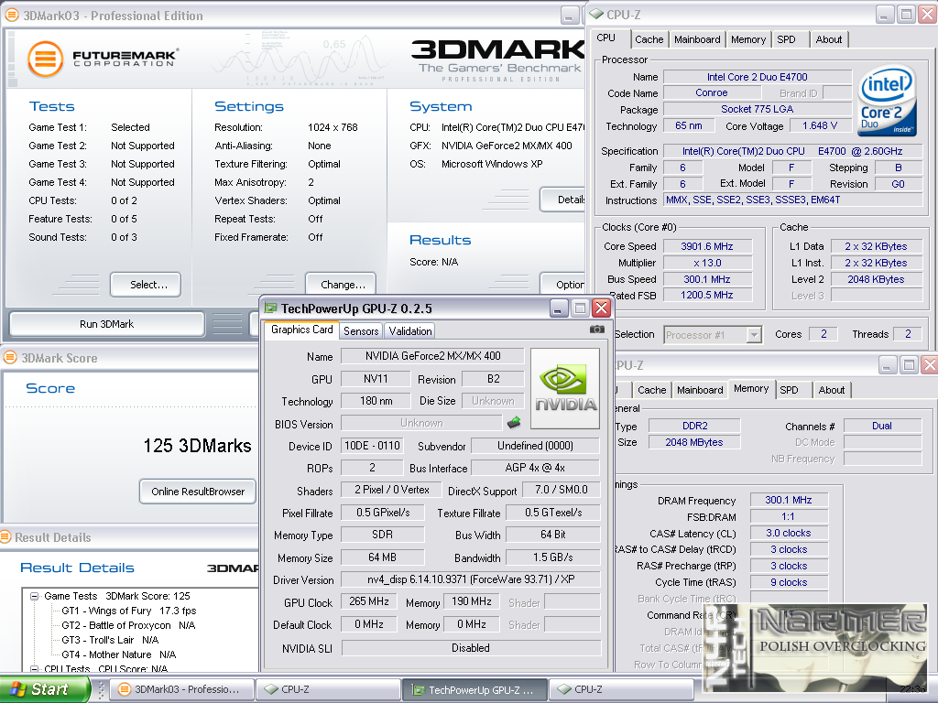The width and height of the screenshot is (938, 703).
Task: Switch to 3DMark03 taskbar item
Action: [183, 689]
